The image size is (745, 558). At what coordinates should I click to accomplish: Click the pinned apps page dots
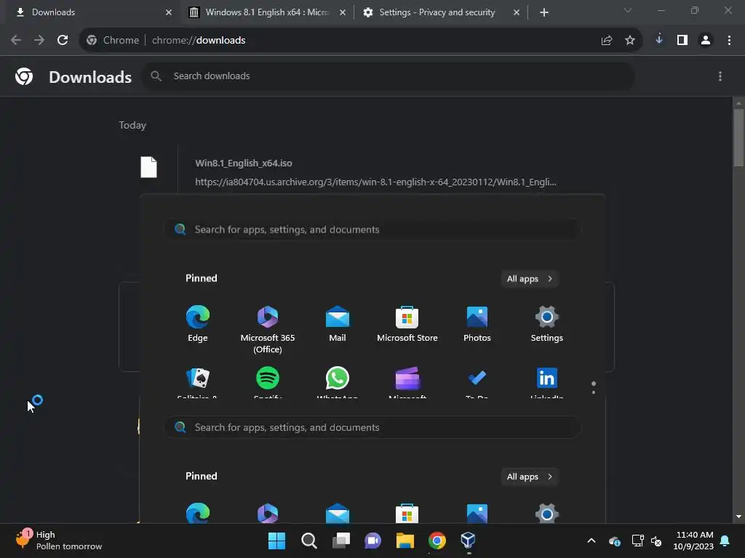(x=594, y=388)
